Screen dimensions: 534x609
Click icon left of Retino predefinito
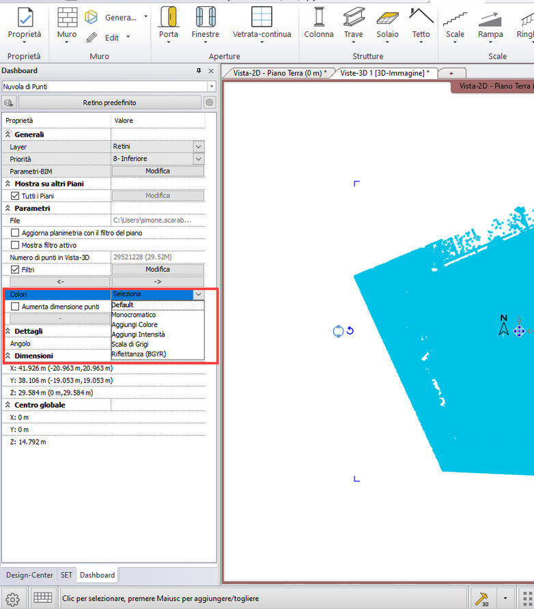(x=9, y=102)
